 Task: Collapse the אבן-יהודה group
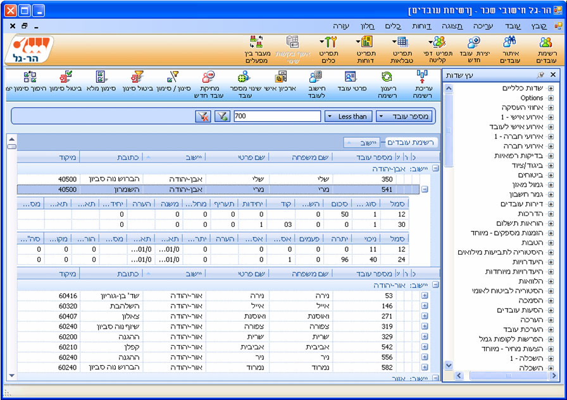[436, 169]
